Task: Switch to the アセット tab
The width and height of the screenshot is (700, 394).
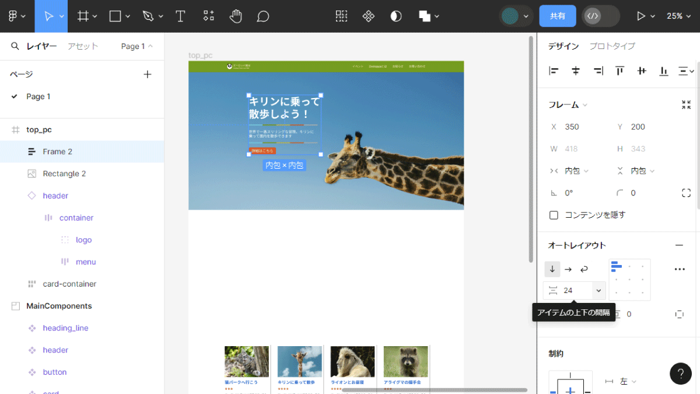Action: coord(83,46)
